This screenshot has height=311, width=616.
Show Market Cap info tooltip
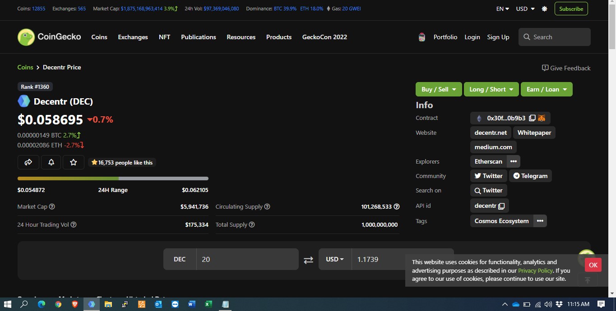[x=52, y=206]
